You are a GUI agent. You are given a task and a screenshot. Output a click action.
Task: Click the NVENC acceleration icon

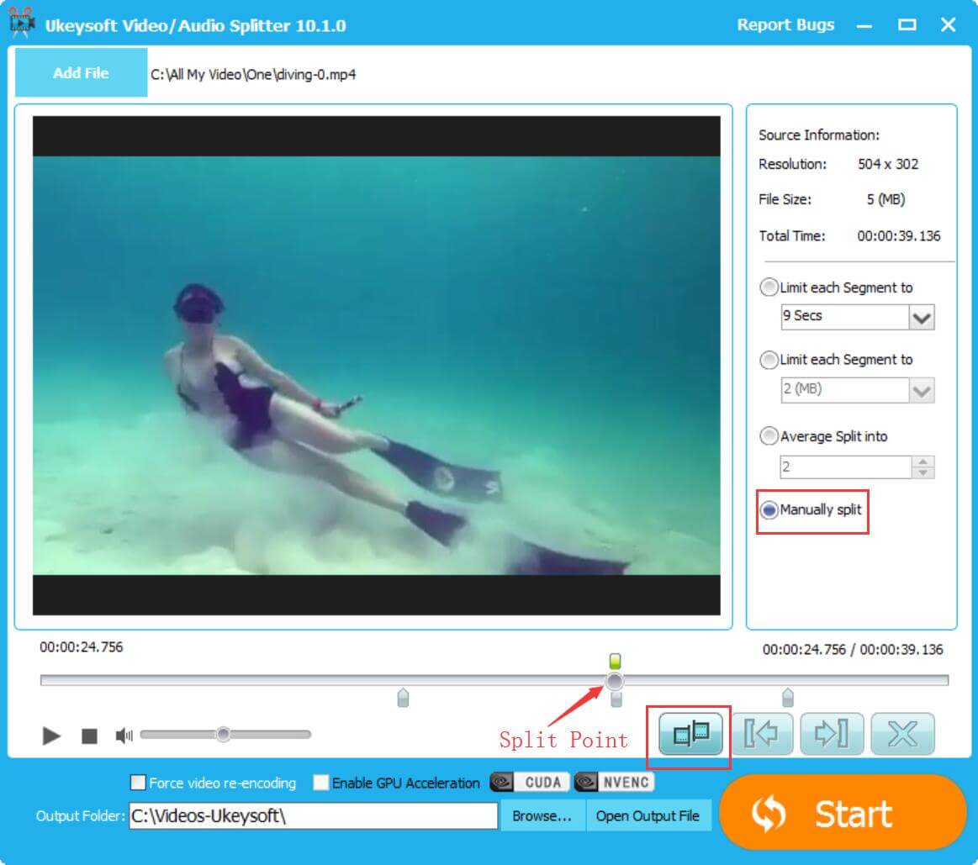pyautogui.click(x=614, y=782)
